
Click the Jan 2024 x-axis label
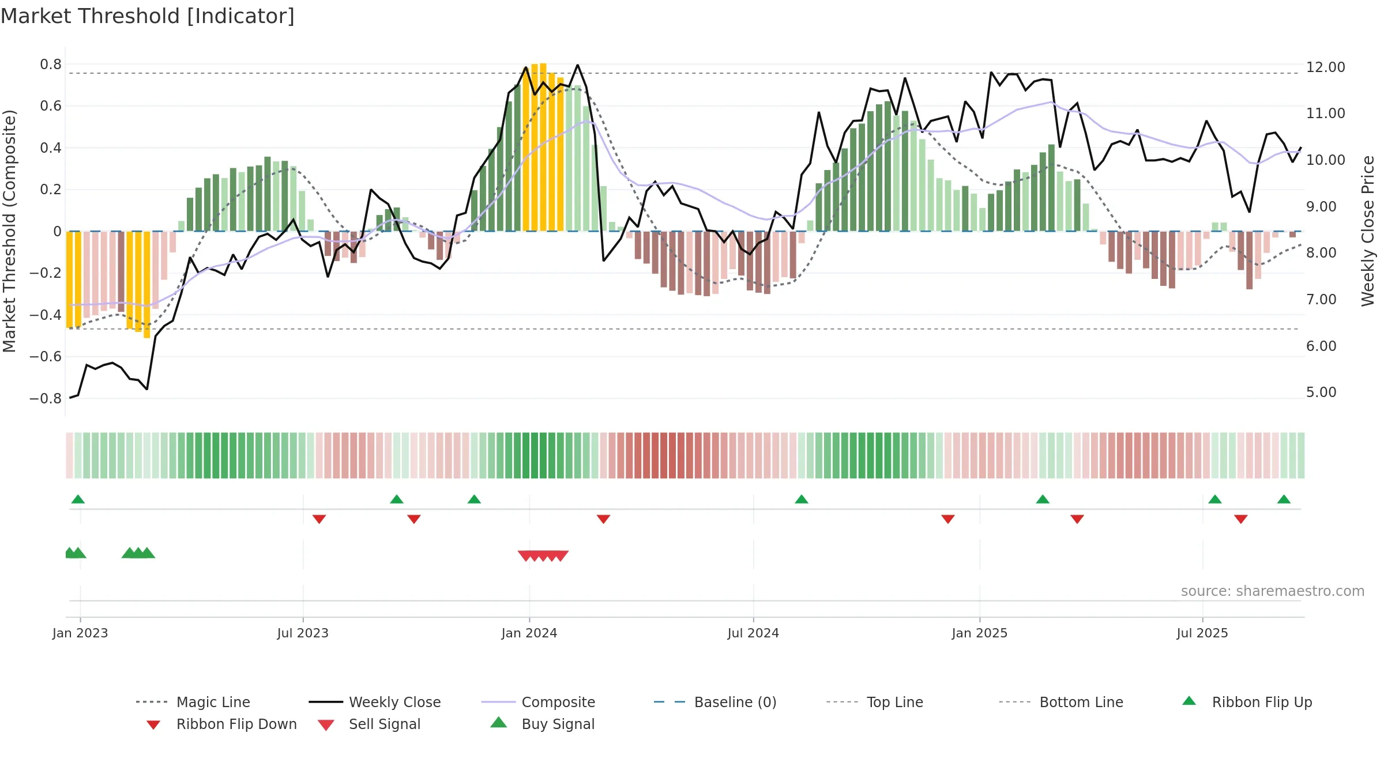click(x=529, y=633)
